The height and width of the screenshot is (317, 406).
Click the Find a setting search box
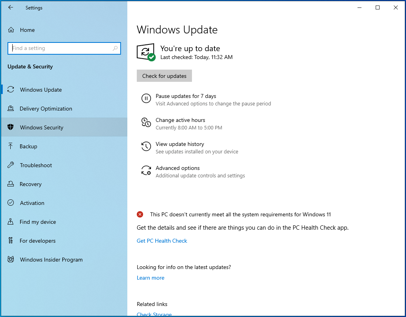(64, 48)
